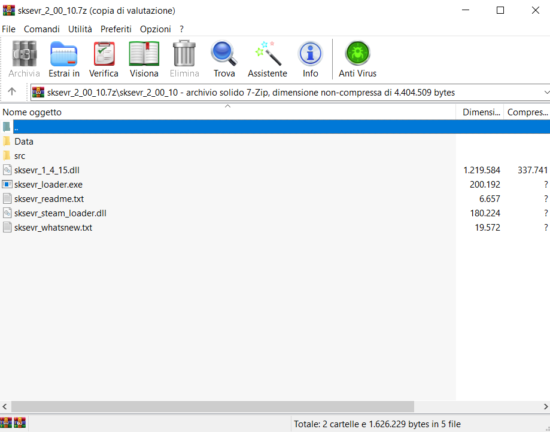The image size is (550, 432).
Task: Open the Estrai in extraction tool
Action: [64, 54]
